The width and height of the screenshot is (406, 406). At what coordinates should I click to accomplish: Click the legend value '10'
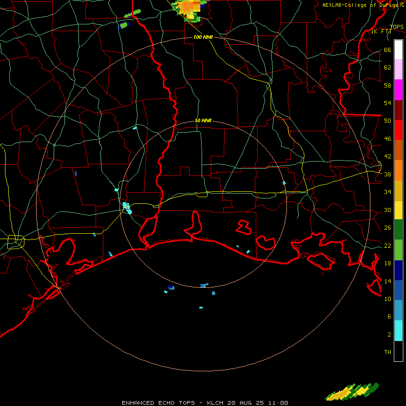click(388, 299)
